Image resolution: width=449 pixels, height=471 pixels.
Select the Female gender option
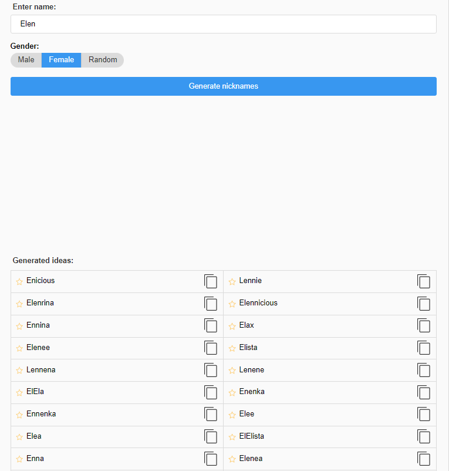(61, 60)
